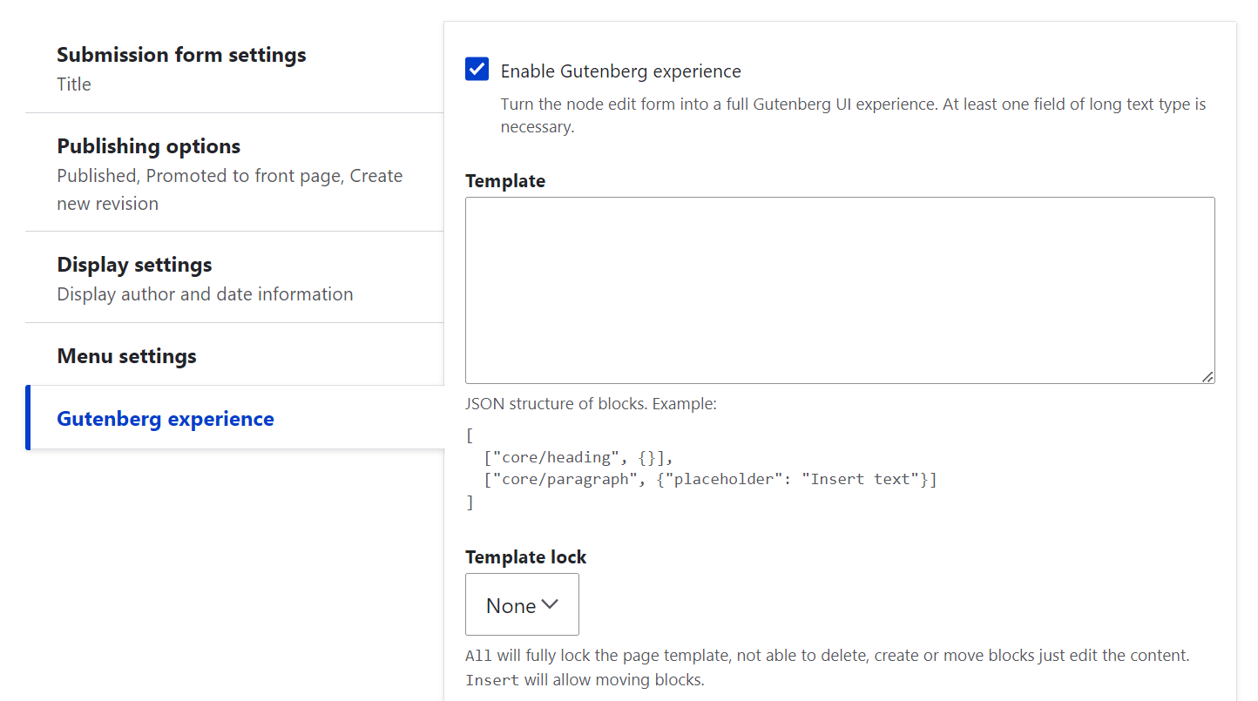Uncheck the Enable Gutenberg experience checkbox
Screen dimensions: 1258x701
point(477,69)
